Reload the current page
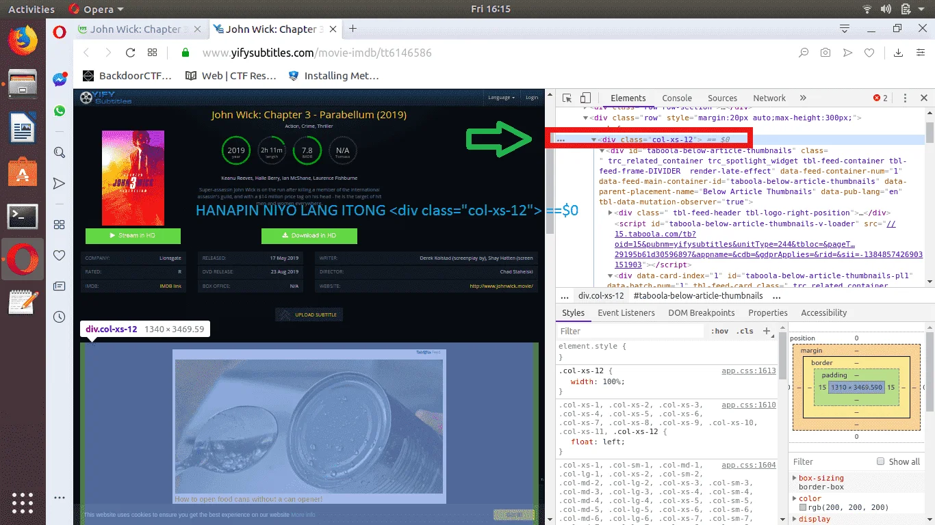This screenshot has width=935, height=525. 130,53
